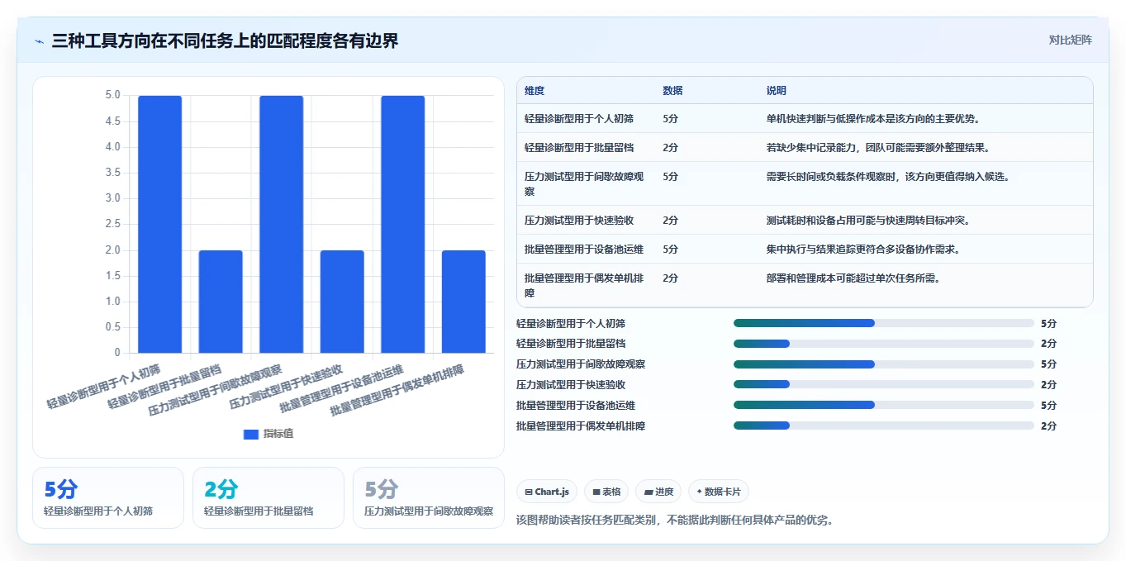Image resolution: width=1126 pixels, height=561 pixels.
Task: Toggle the 指标值 legend color box
Action: 251,434
